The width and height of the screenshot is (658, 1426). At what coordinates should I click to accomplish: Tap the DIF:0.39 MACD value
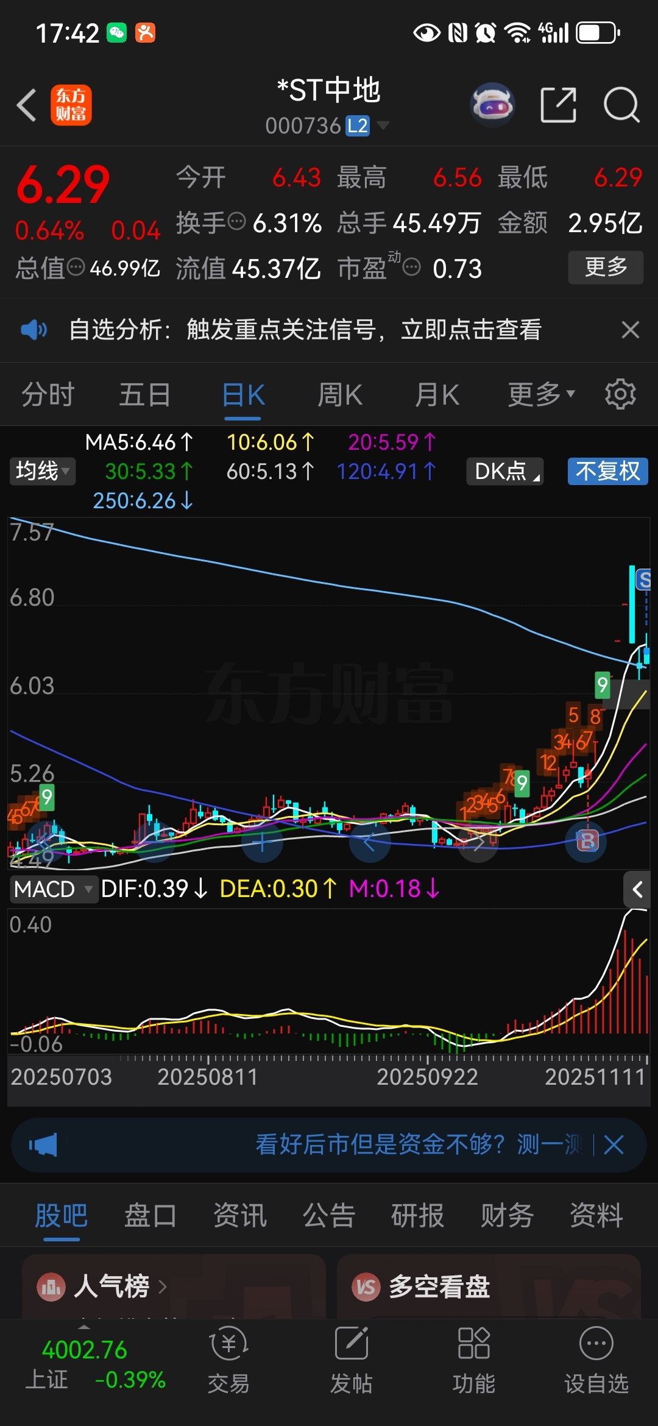[154, 889]
